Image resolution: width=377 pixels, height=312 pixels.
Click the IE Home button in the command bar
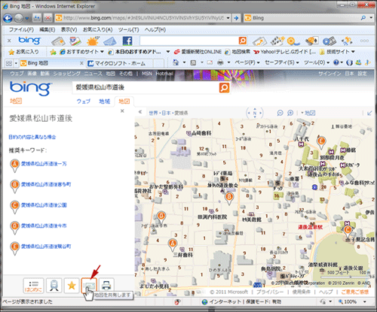pos(176,62)
